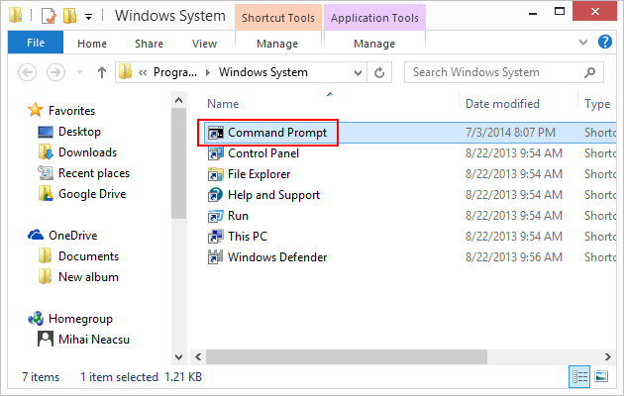This screenshot has width=624, height=396.
Task: Open the Share ribbon tab
Action: 150,44
